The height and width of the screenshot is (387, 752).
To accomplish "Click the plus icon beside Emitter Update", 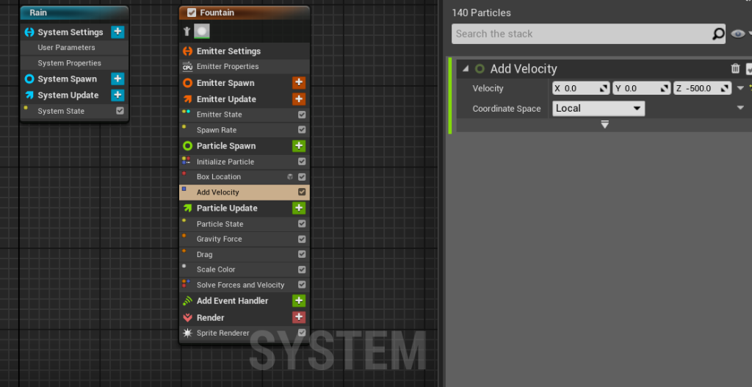I will (x=299, y=99).
